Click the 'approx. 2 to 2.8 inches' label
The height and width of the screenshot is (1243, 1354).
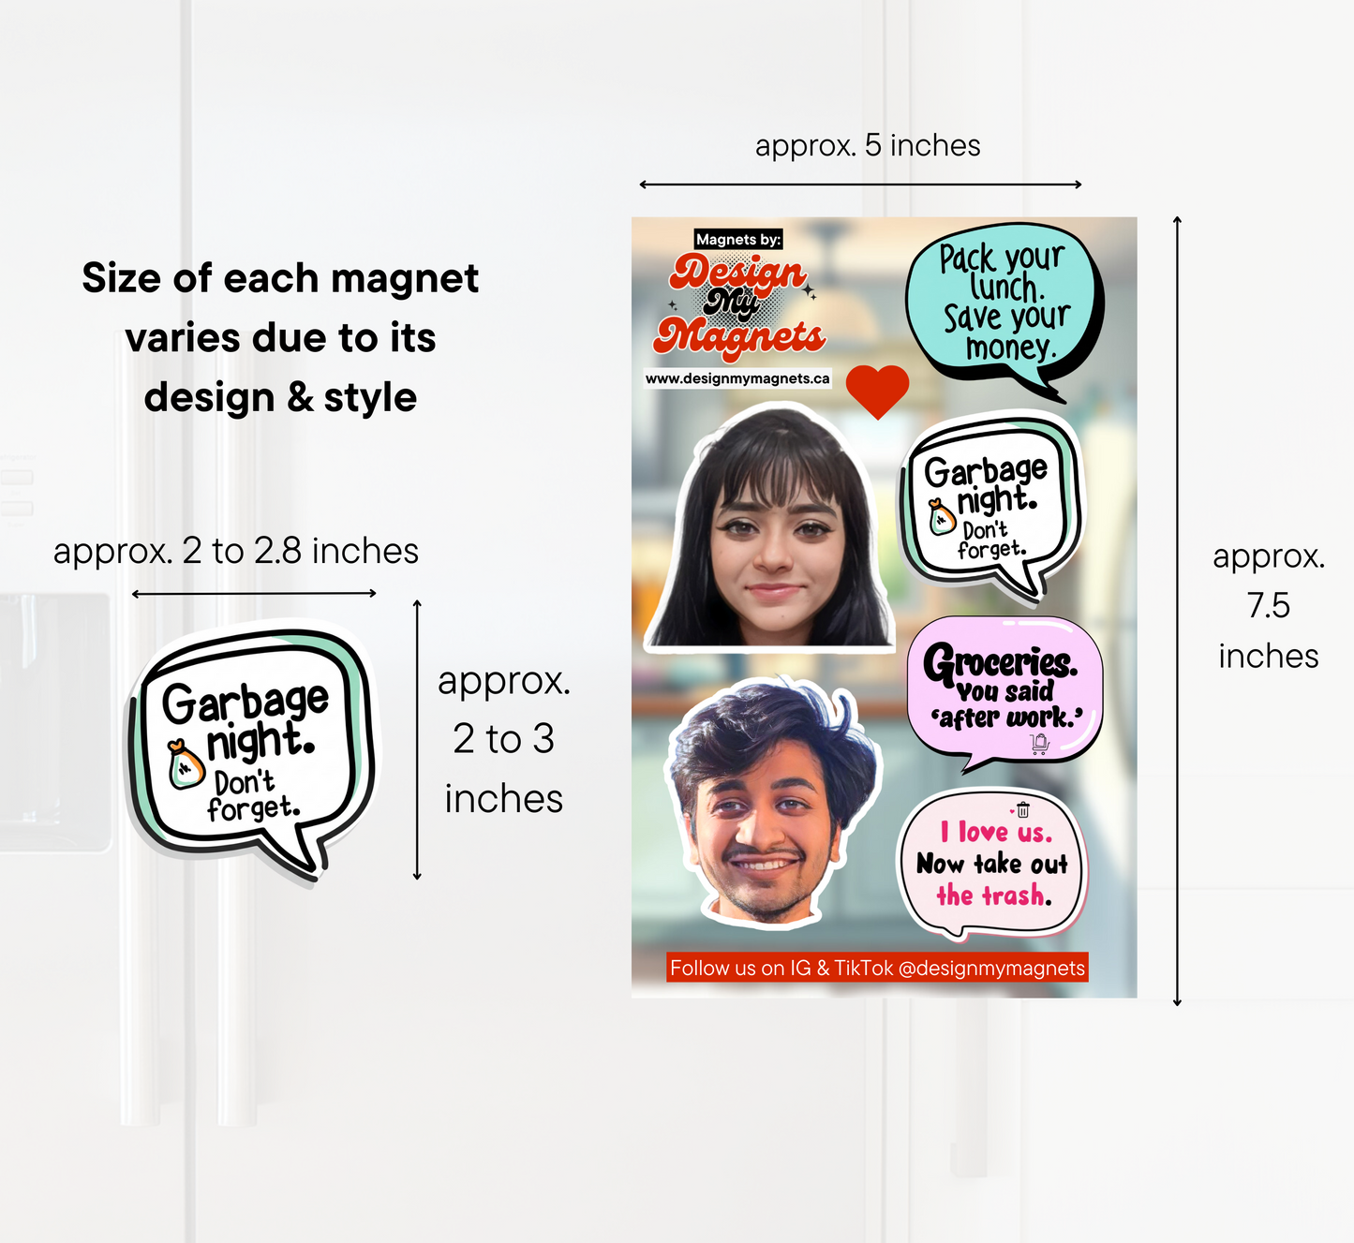point(236,551)
